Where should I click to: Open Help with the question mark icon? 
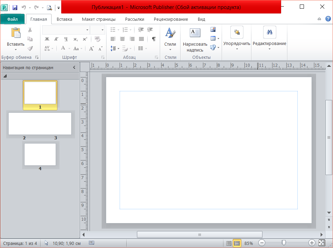(328, 19)
